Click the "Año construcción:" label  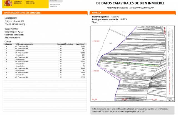click(x=12, y=38)
